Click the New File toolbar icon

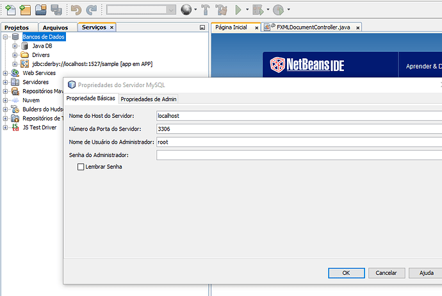click(x=10, y=10)
